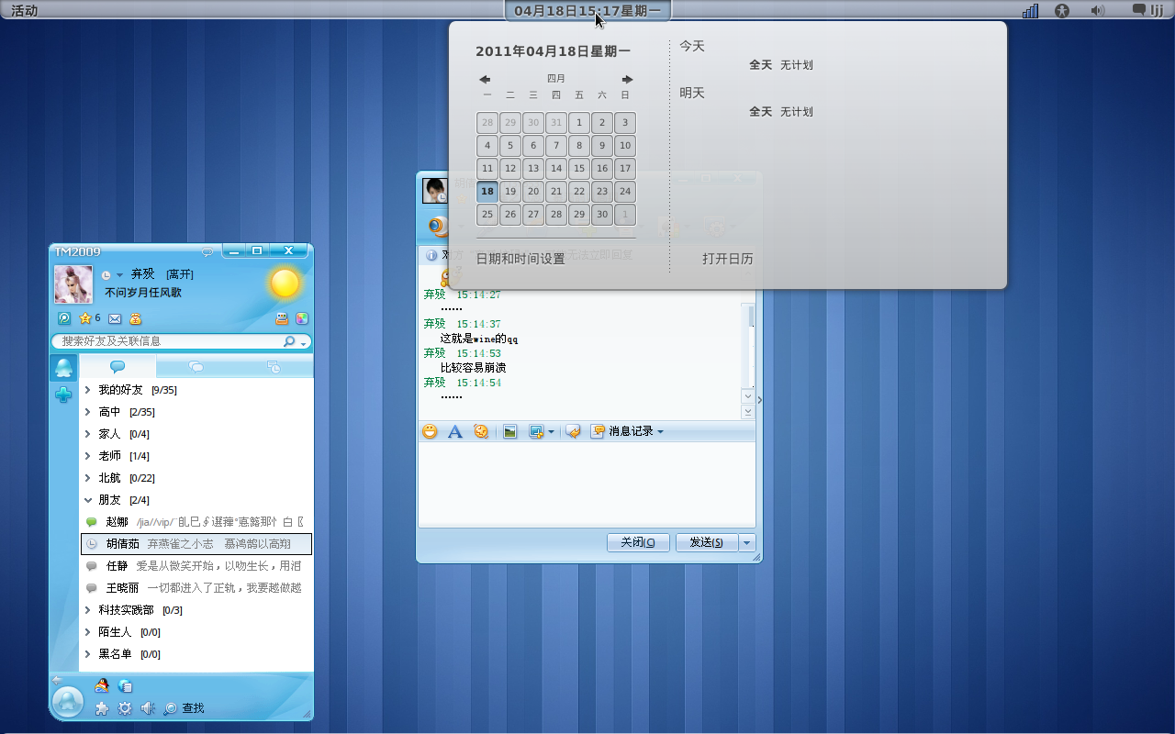Image resolution: width=1175 pixels, height=734 pixels.
Task: Toggle the speaker sound icon in TM2009
Action: (x=147, y=708)
